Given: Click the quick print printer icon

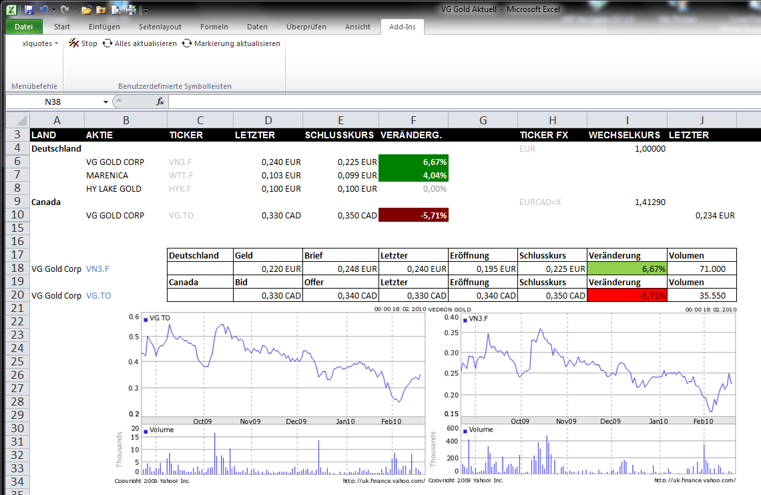Looking at the screenshot, I should point(131,9).
